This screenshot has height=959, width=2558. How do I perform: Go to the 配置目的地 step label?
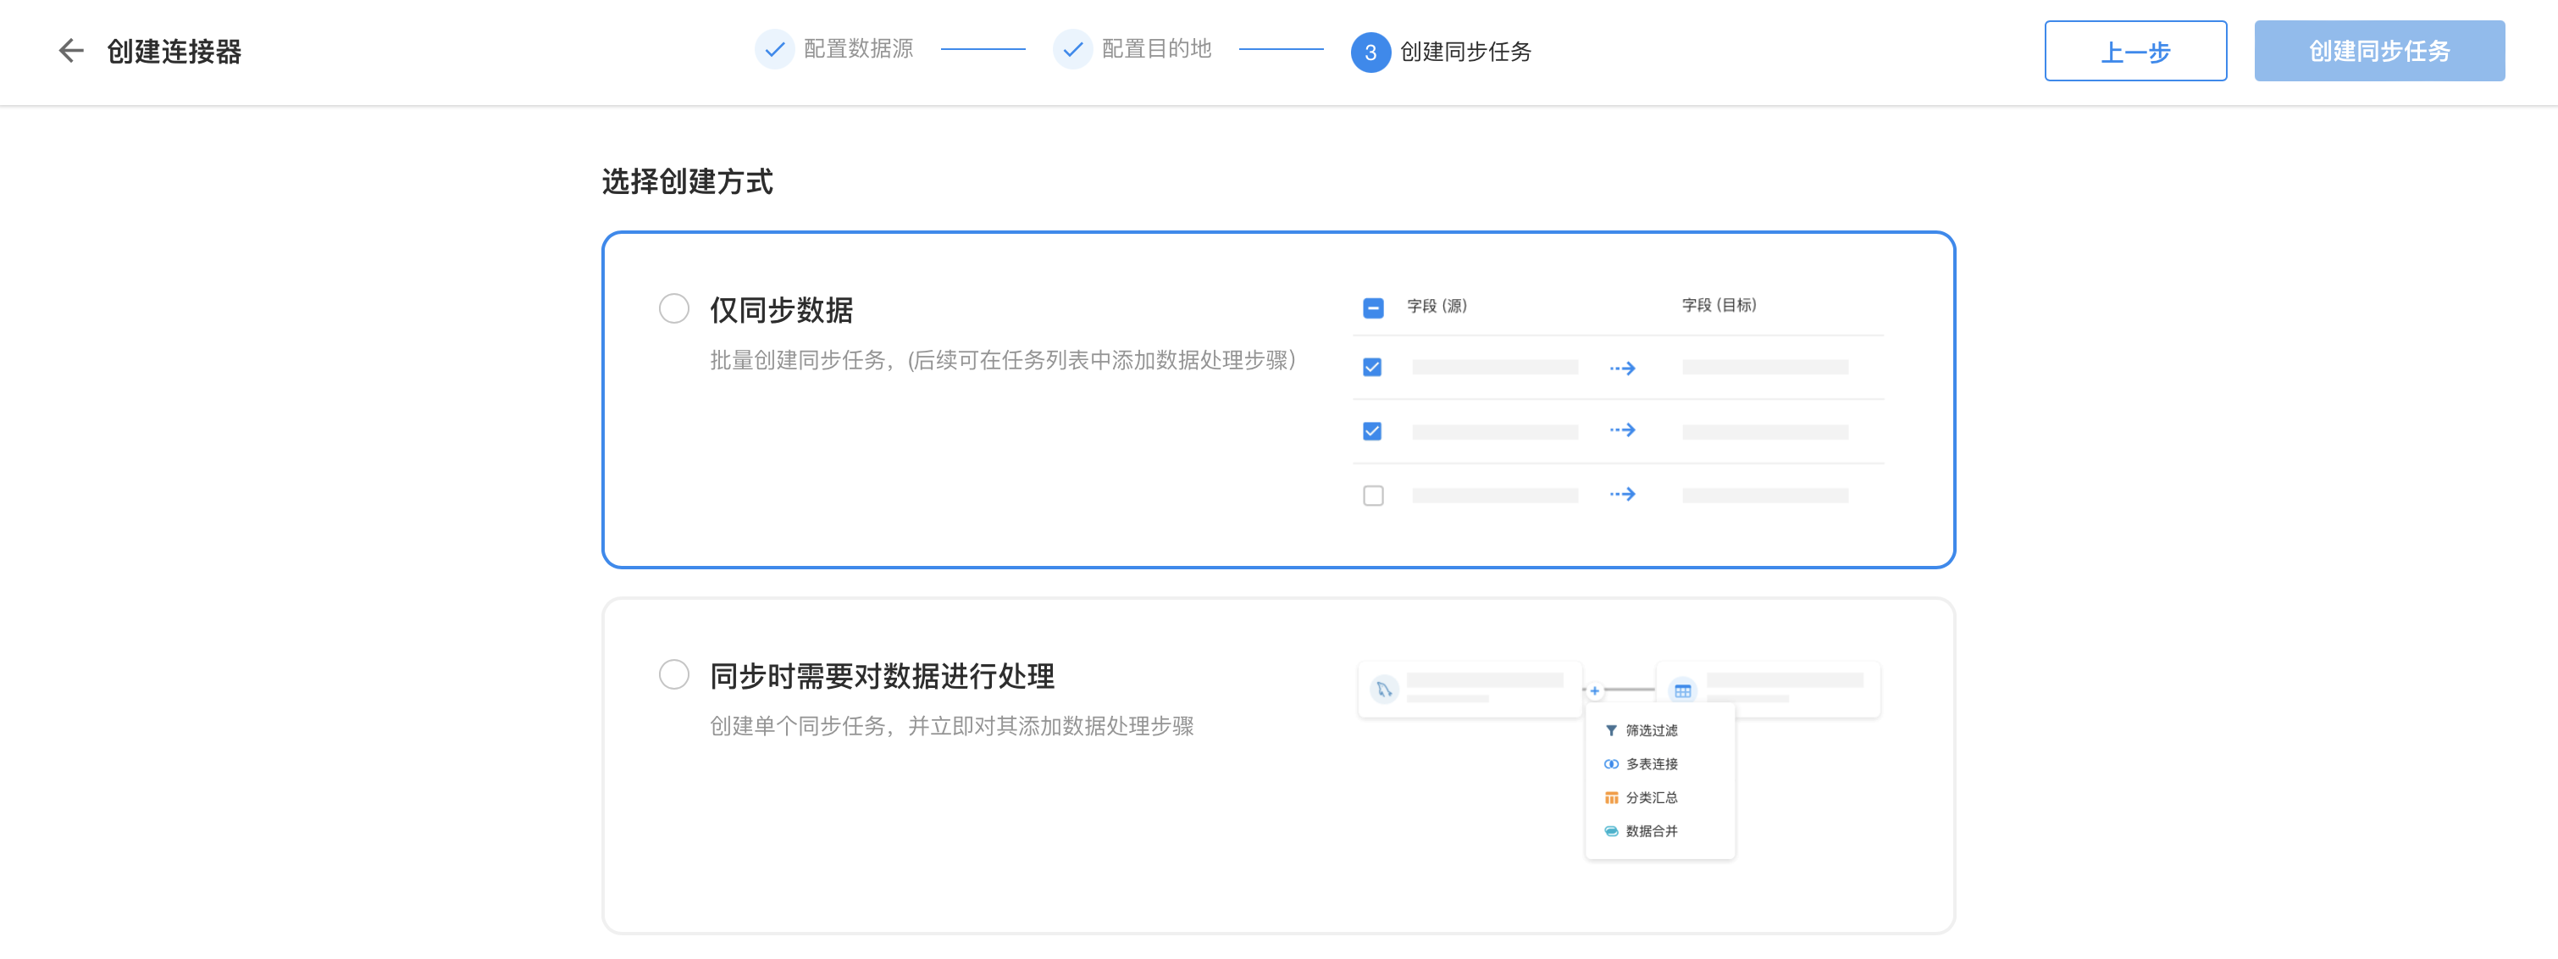(1156, 48)
